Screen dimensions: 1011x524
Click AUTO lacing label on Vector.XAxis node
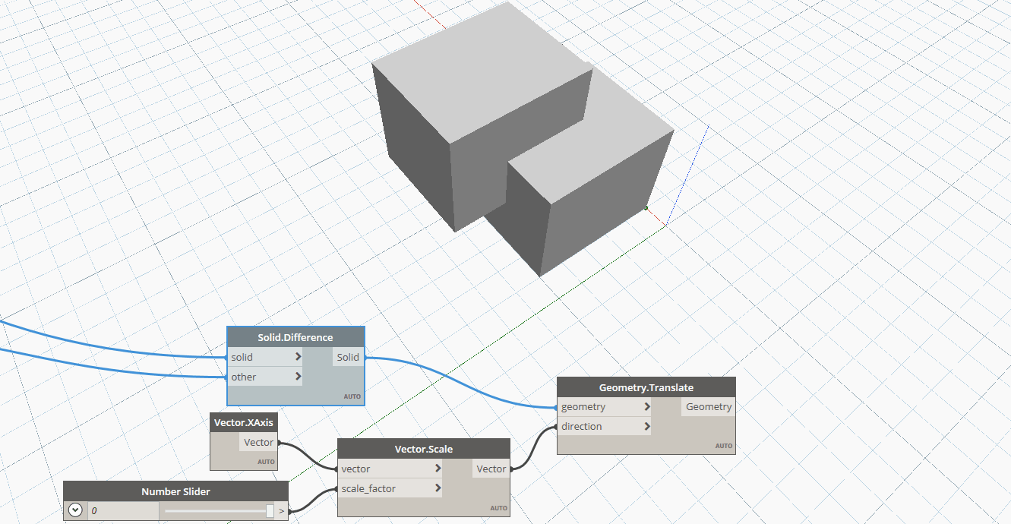(266, 462)
